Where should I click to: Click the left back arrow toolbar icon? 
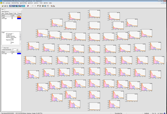[x=33, y=6]
